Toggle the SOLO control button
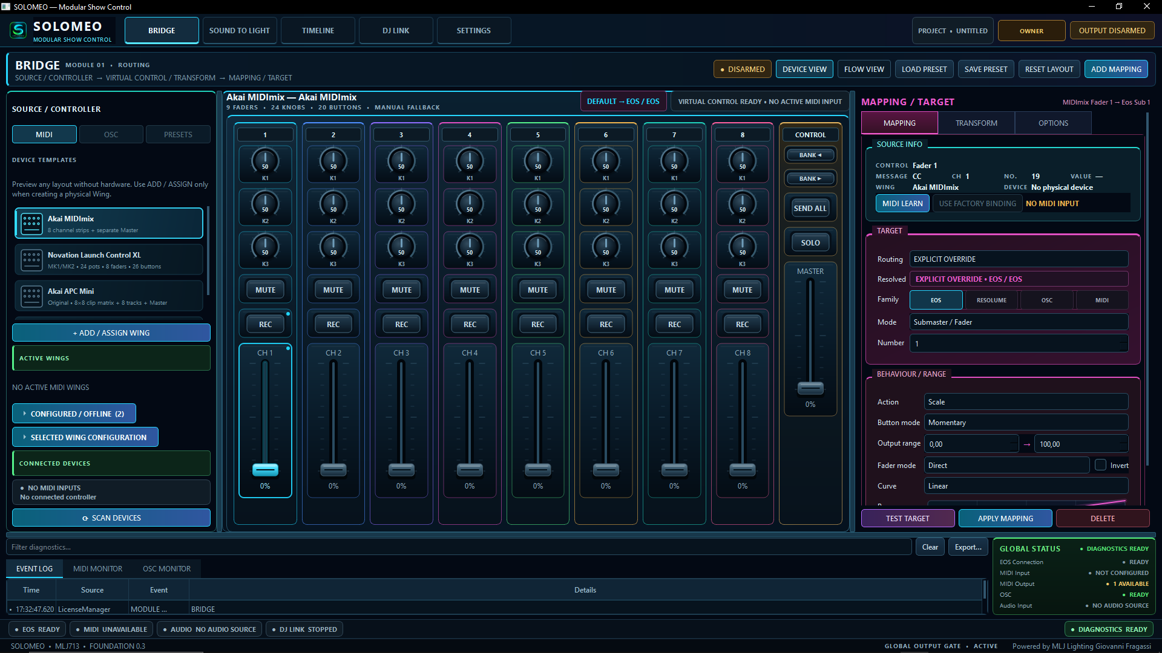 click(x=810, y=243)
